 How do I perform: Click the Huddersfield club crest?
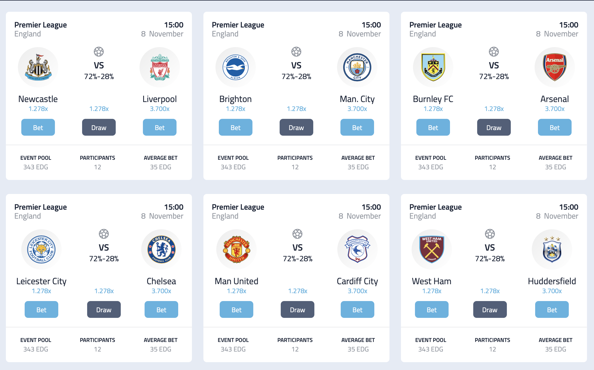552,249
